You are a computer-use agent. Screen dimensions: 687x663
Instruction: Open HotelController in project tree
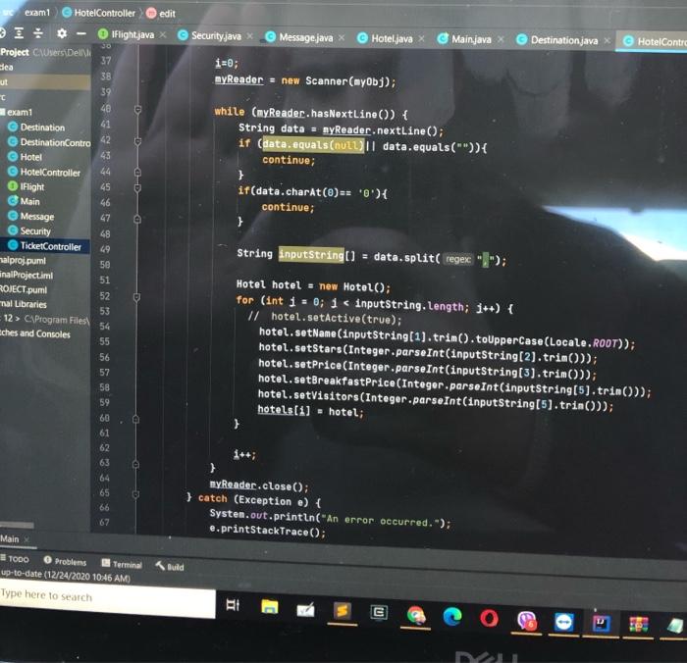click(x=44, y=173)
